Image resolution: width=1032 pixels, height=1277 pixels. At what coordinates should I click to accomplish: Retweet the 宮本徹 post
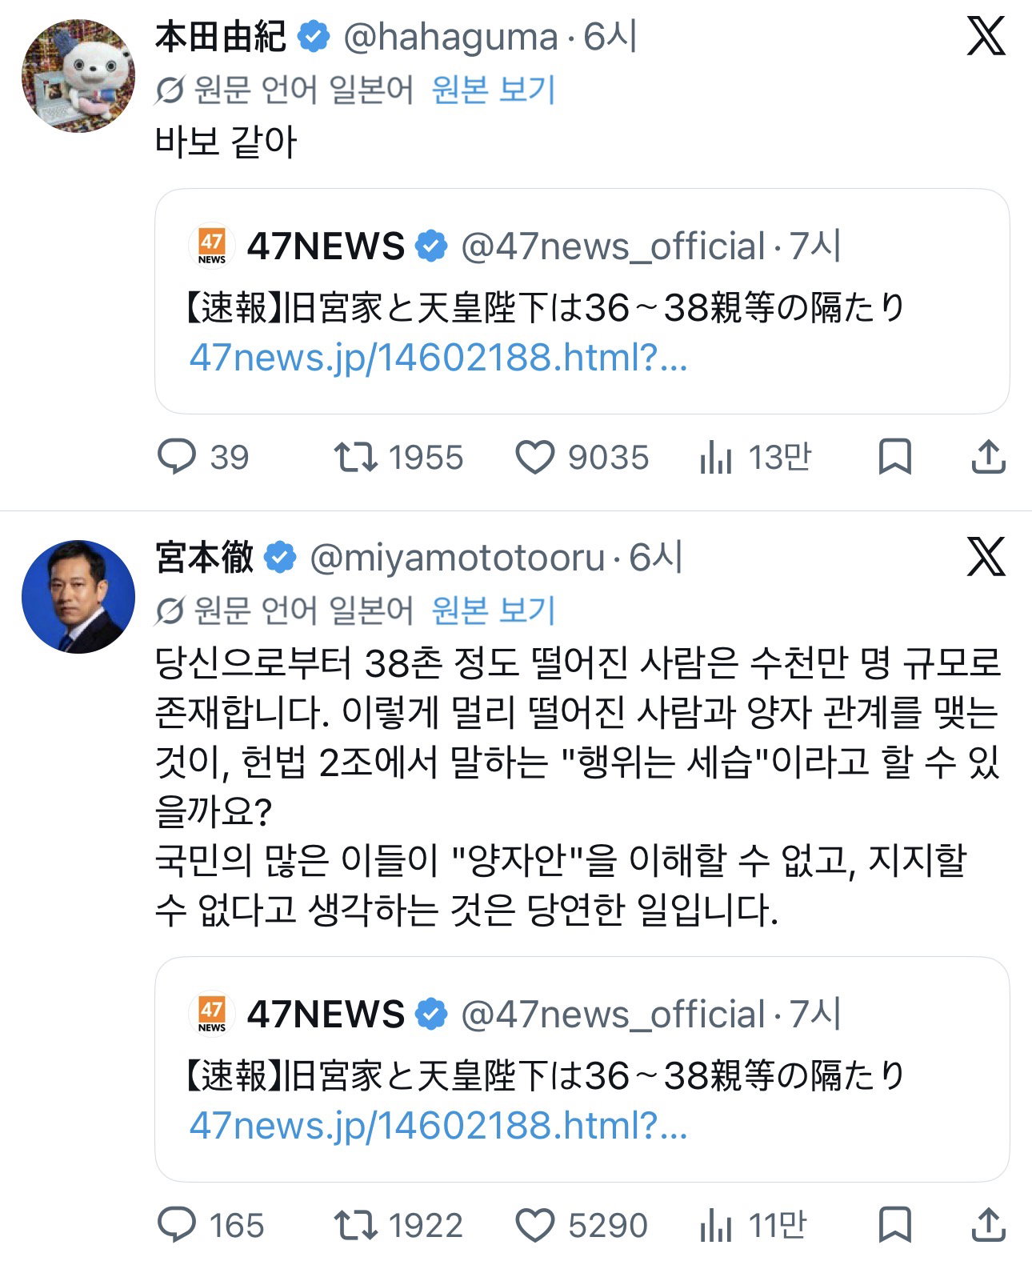click(398, 1225)
